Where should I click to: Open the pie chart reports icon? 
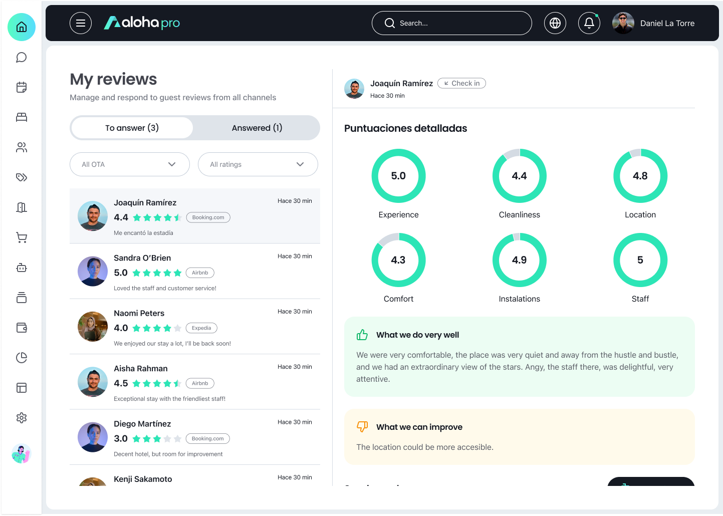pyautogui.click(x=22, y=358)
